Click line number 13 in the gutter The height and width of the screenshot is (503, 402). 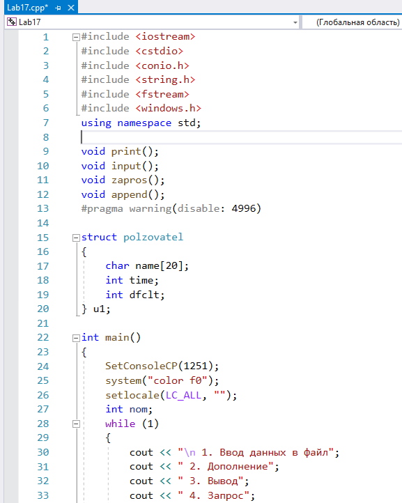(x=43, y=209)
